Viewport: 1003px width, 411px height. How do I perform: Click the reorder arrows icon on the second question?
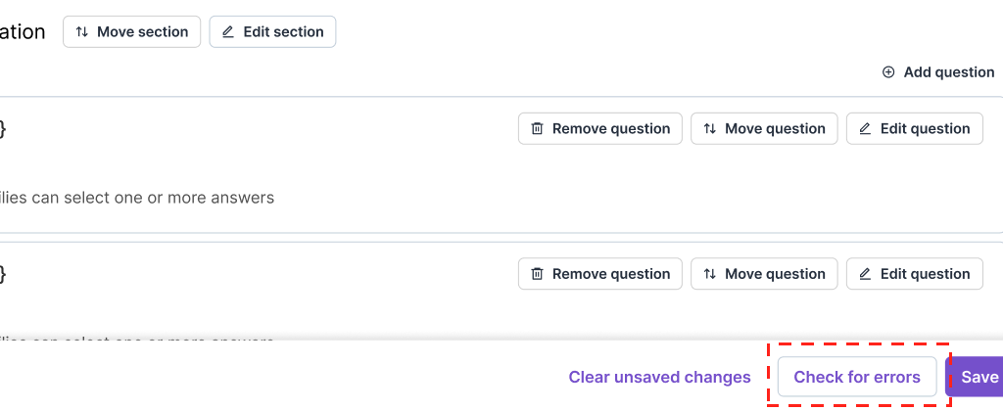710,275
